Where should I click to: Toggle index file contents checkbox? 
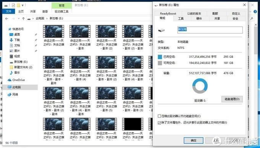click(159, 123)
